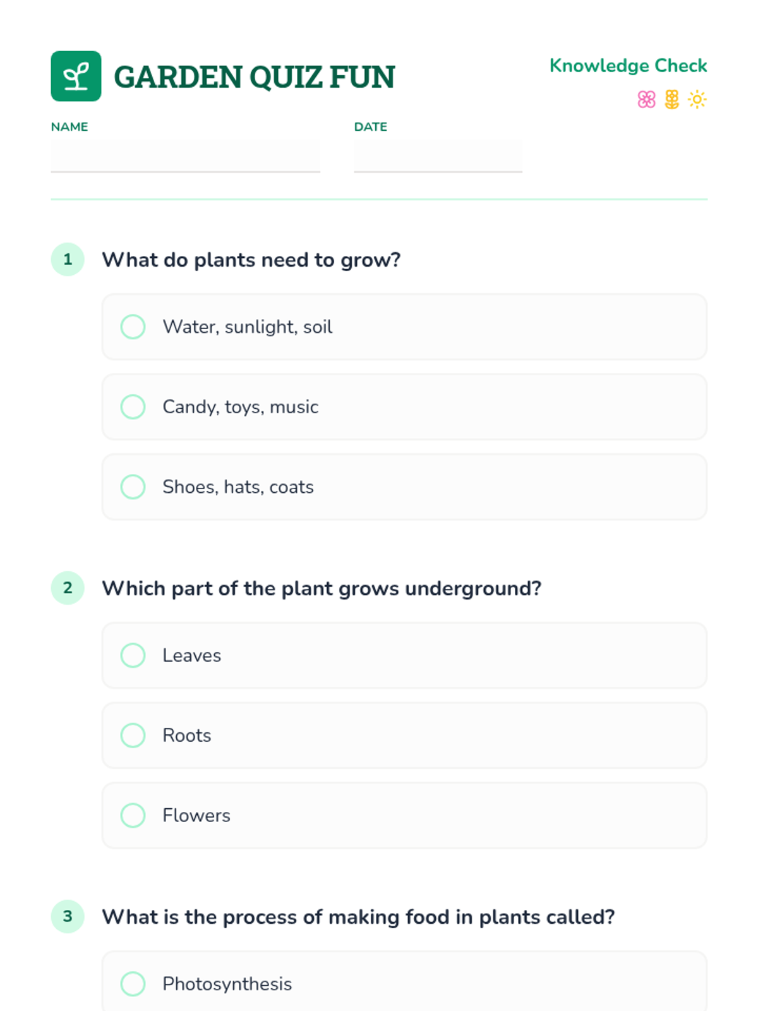Select the "Candy, toys, music" option

tap(133, 407)
